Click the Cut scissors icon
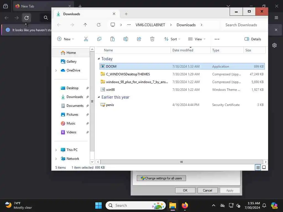Viewport: 283px width, 212px height. click(x=86, y=39)
